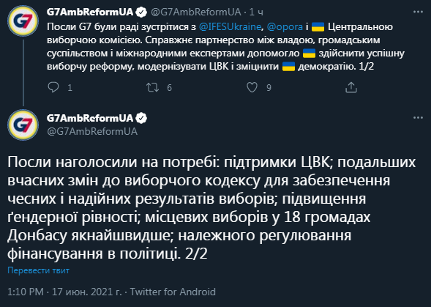Click the '1 ч' time on first tweet
This screenshot has height=307, width=431.
click(x=256, y=12)
